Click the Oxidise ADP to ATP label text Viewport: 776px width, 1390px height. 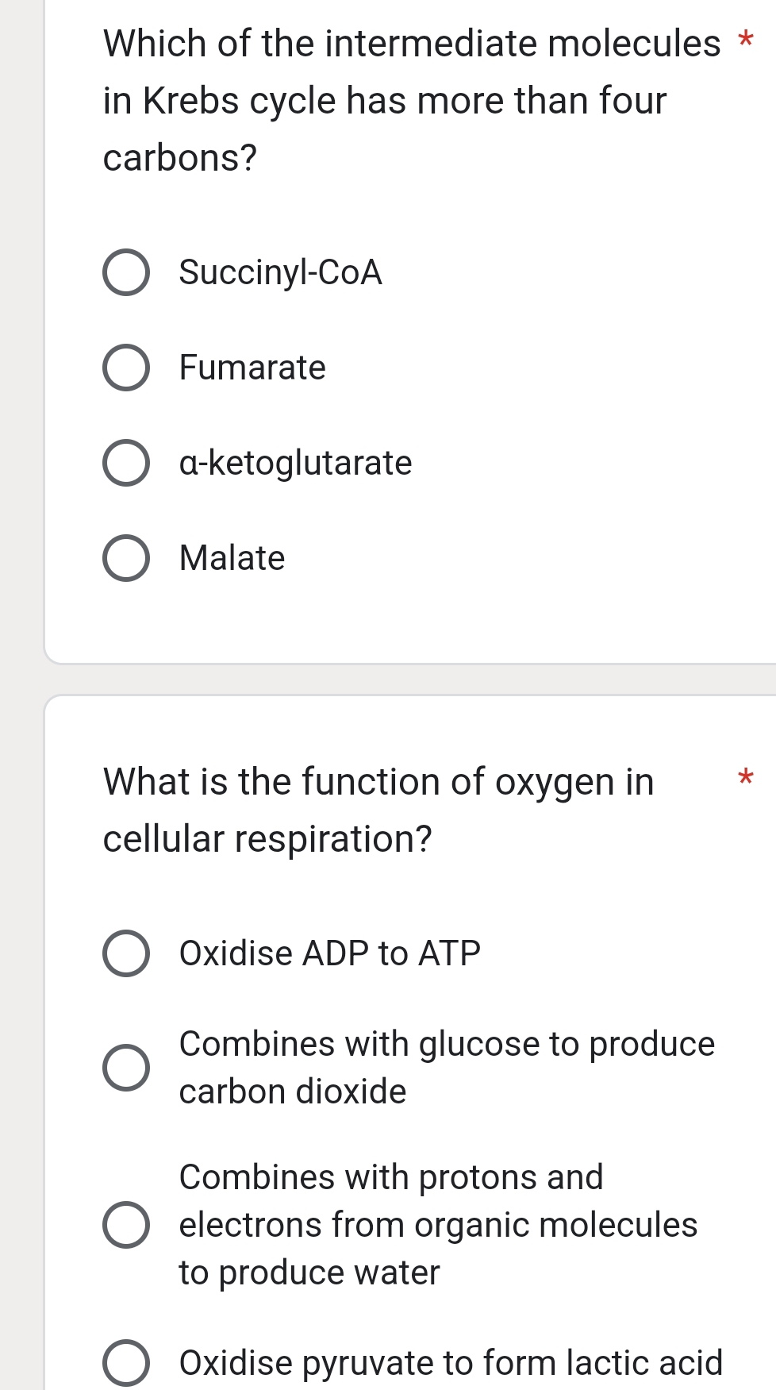tap(329, 954)
